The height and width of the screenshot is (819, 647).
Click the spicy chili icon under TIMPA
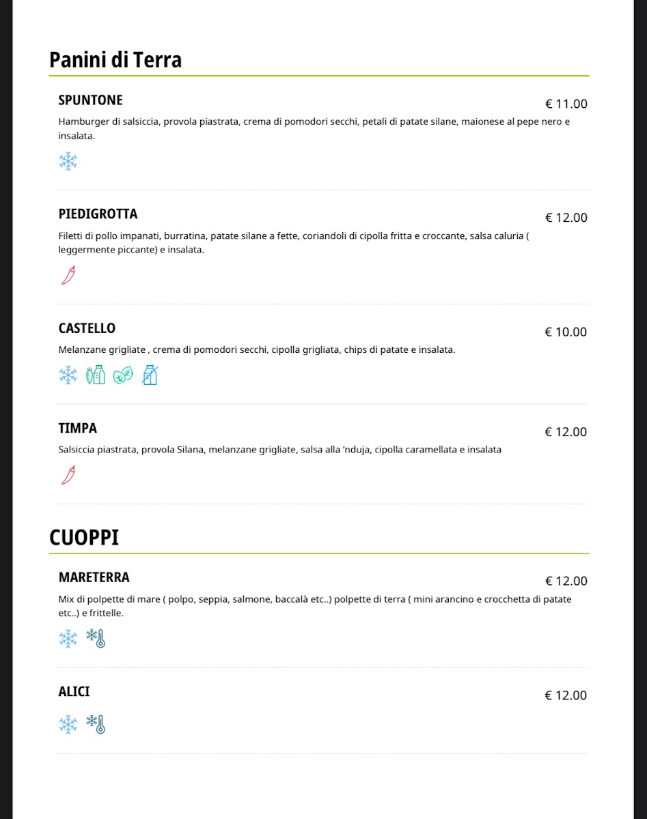tap(68, 475)
